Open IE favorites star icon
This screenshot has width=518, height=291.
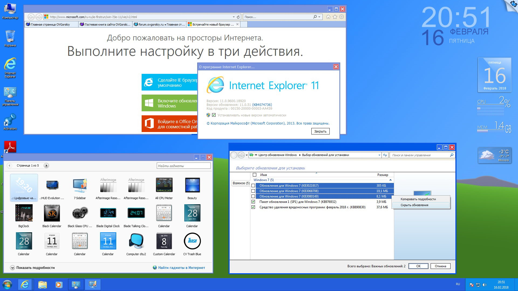pyautogui.click(x=335, y=17)
